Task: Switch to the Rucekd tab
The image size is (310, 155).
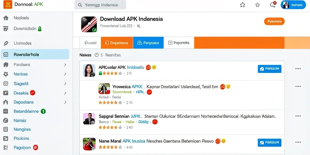Action: (90, 43)
